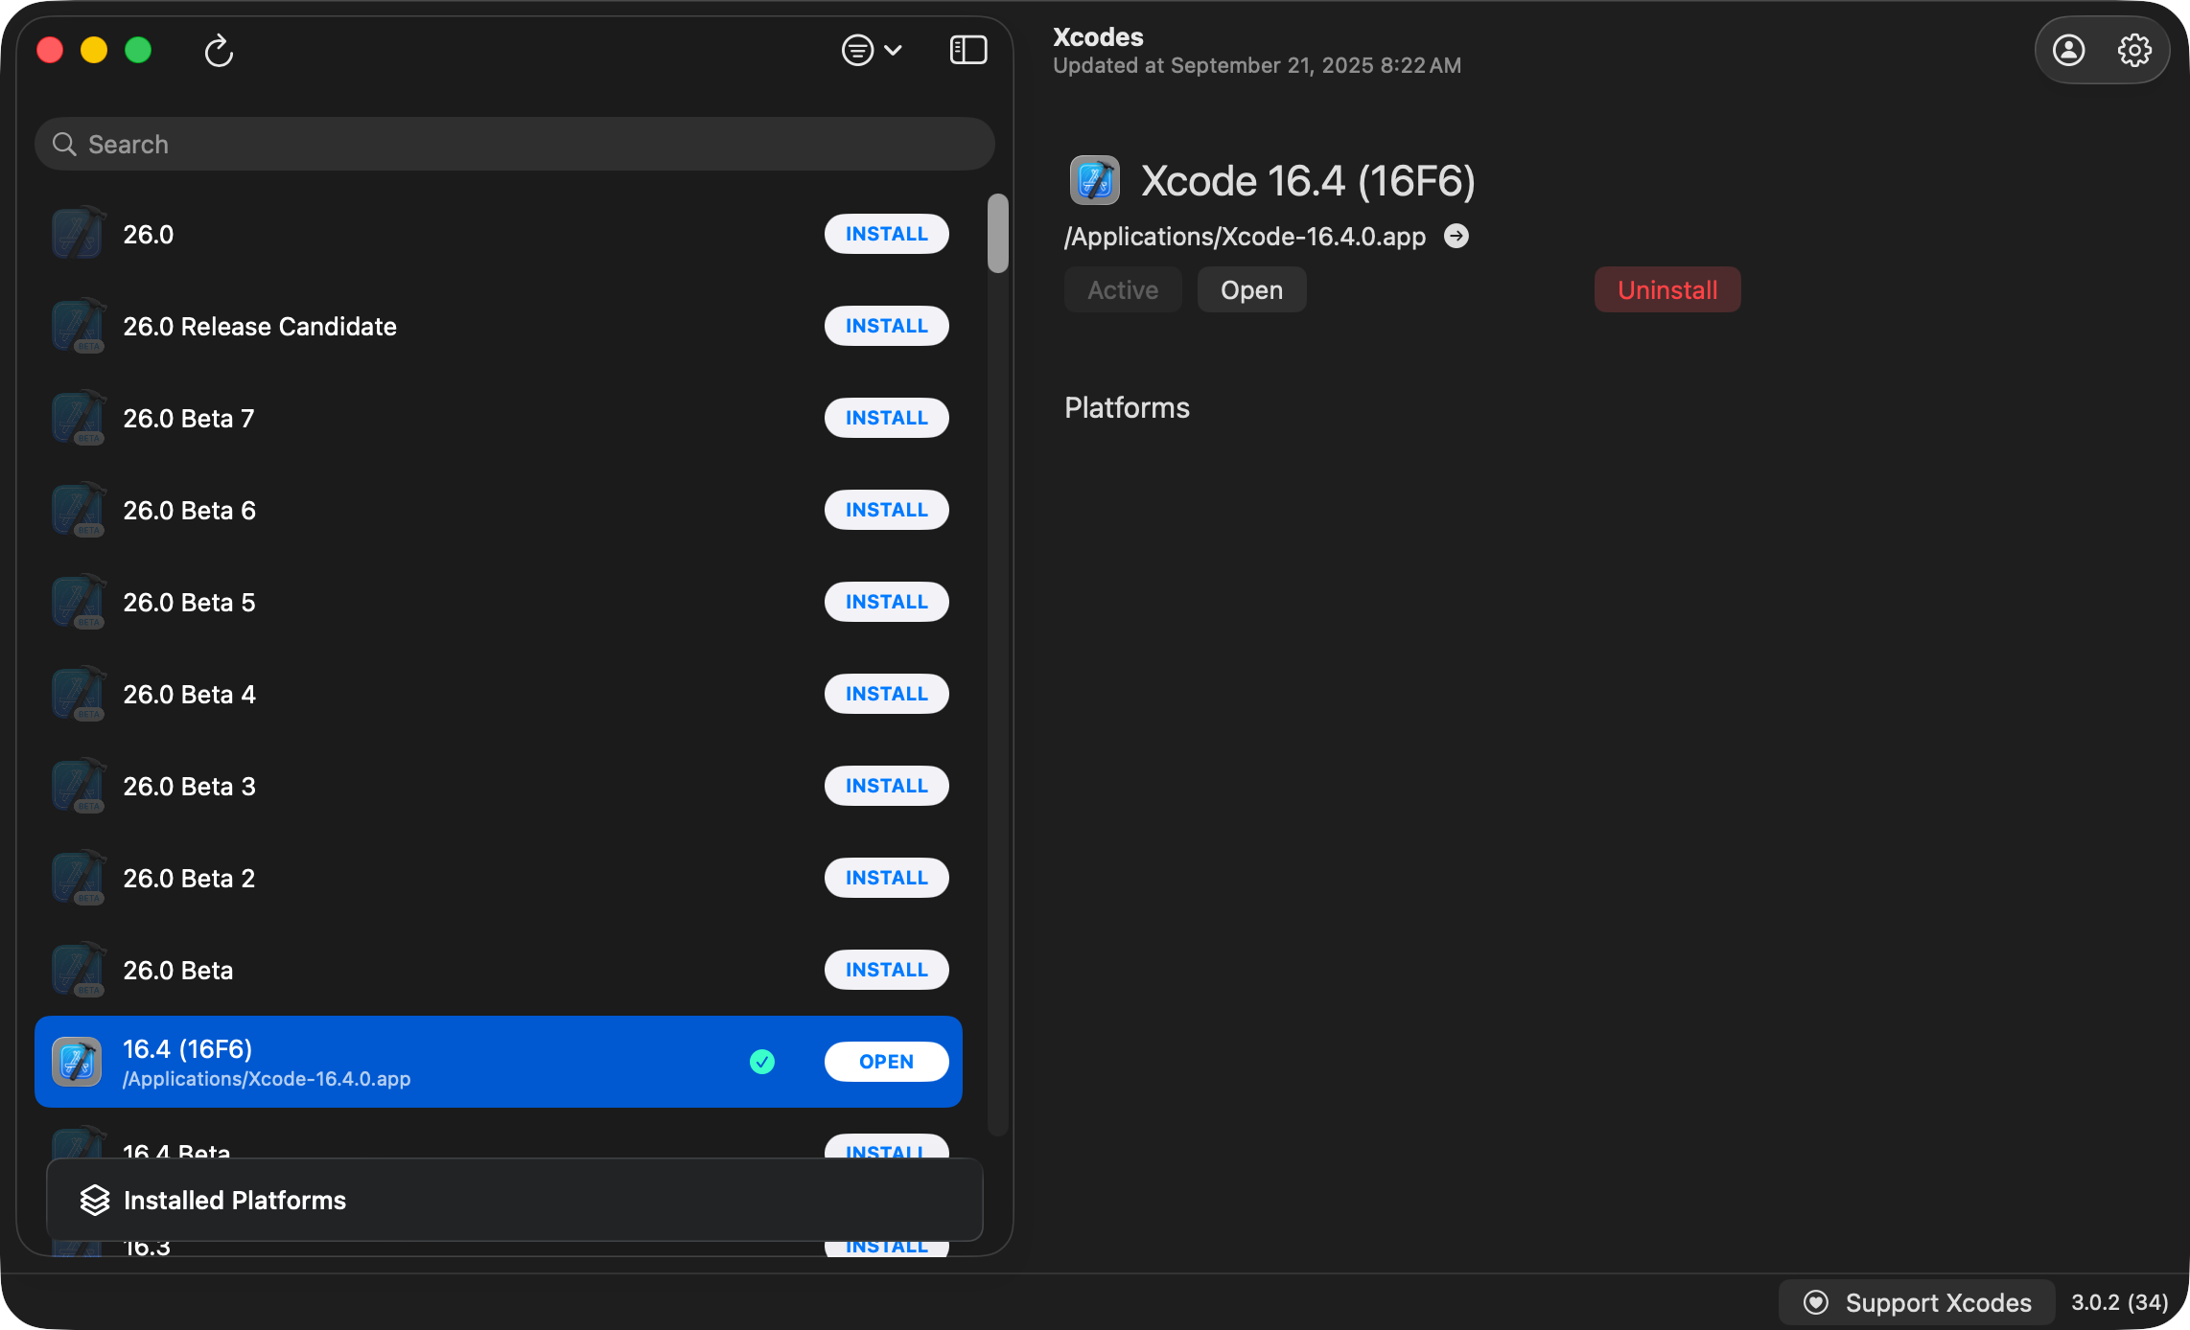Click the Xcode 26.0 Beta 7 icon
This screenshot has height=1330, width=2190.
coord(78,418)
